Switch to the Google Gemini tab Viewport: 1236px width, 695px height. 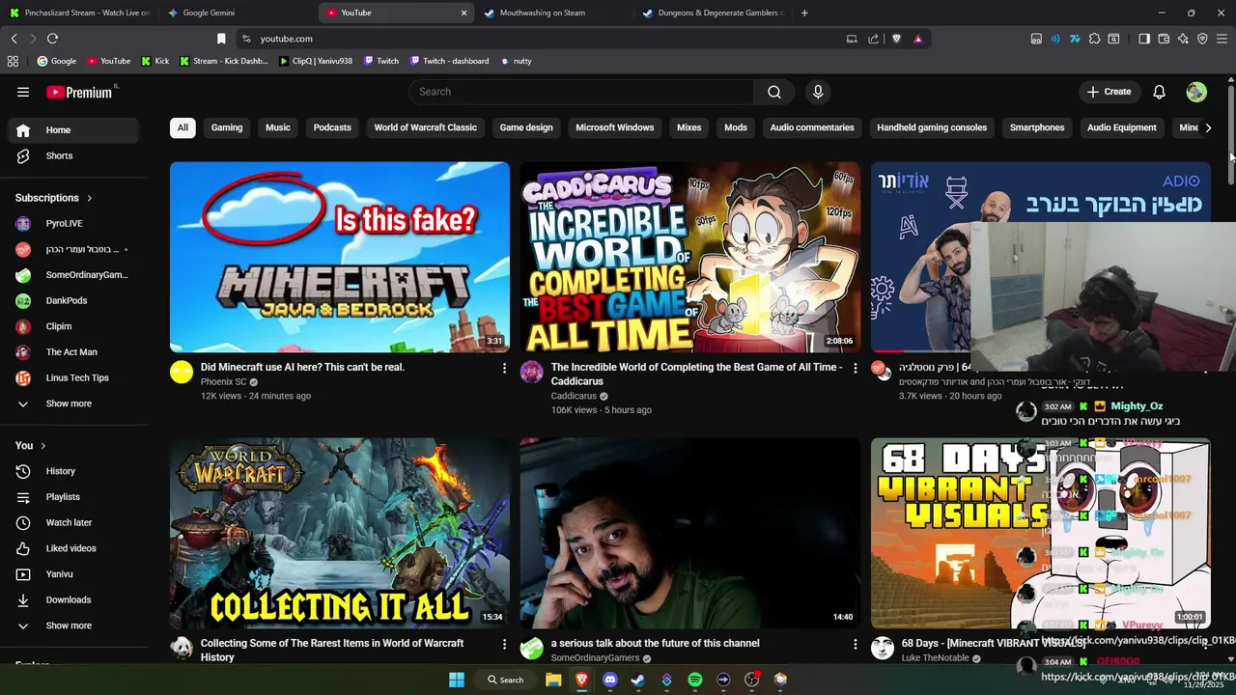pos(237,13)
